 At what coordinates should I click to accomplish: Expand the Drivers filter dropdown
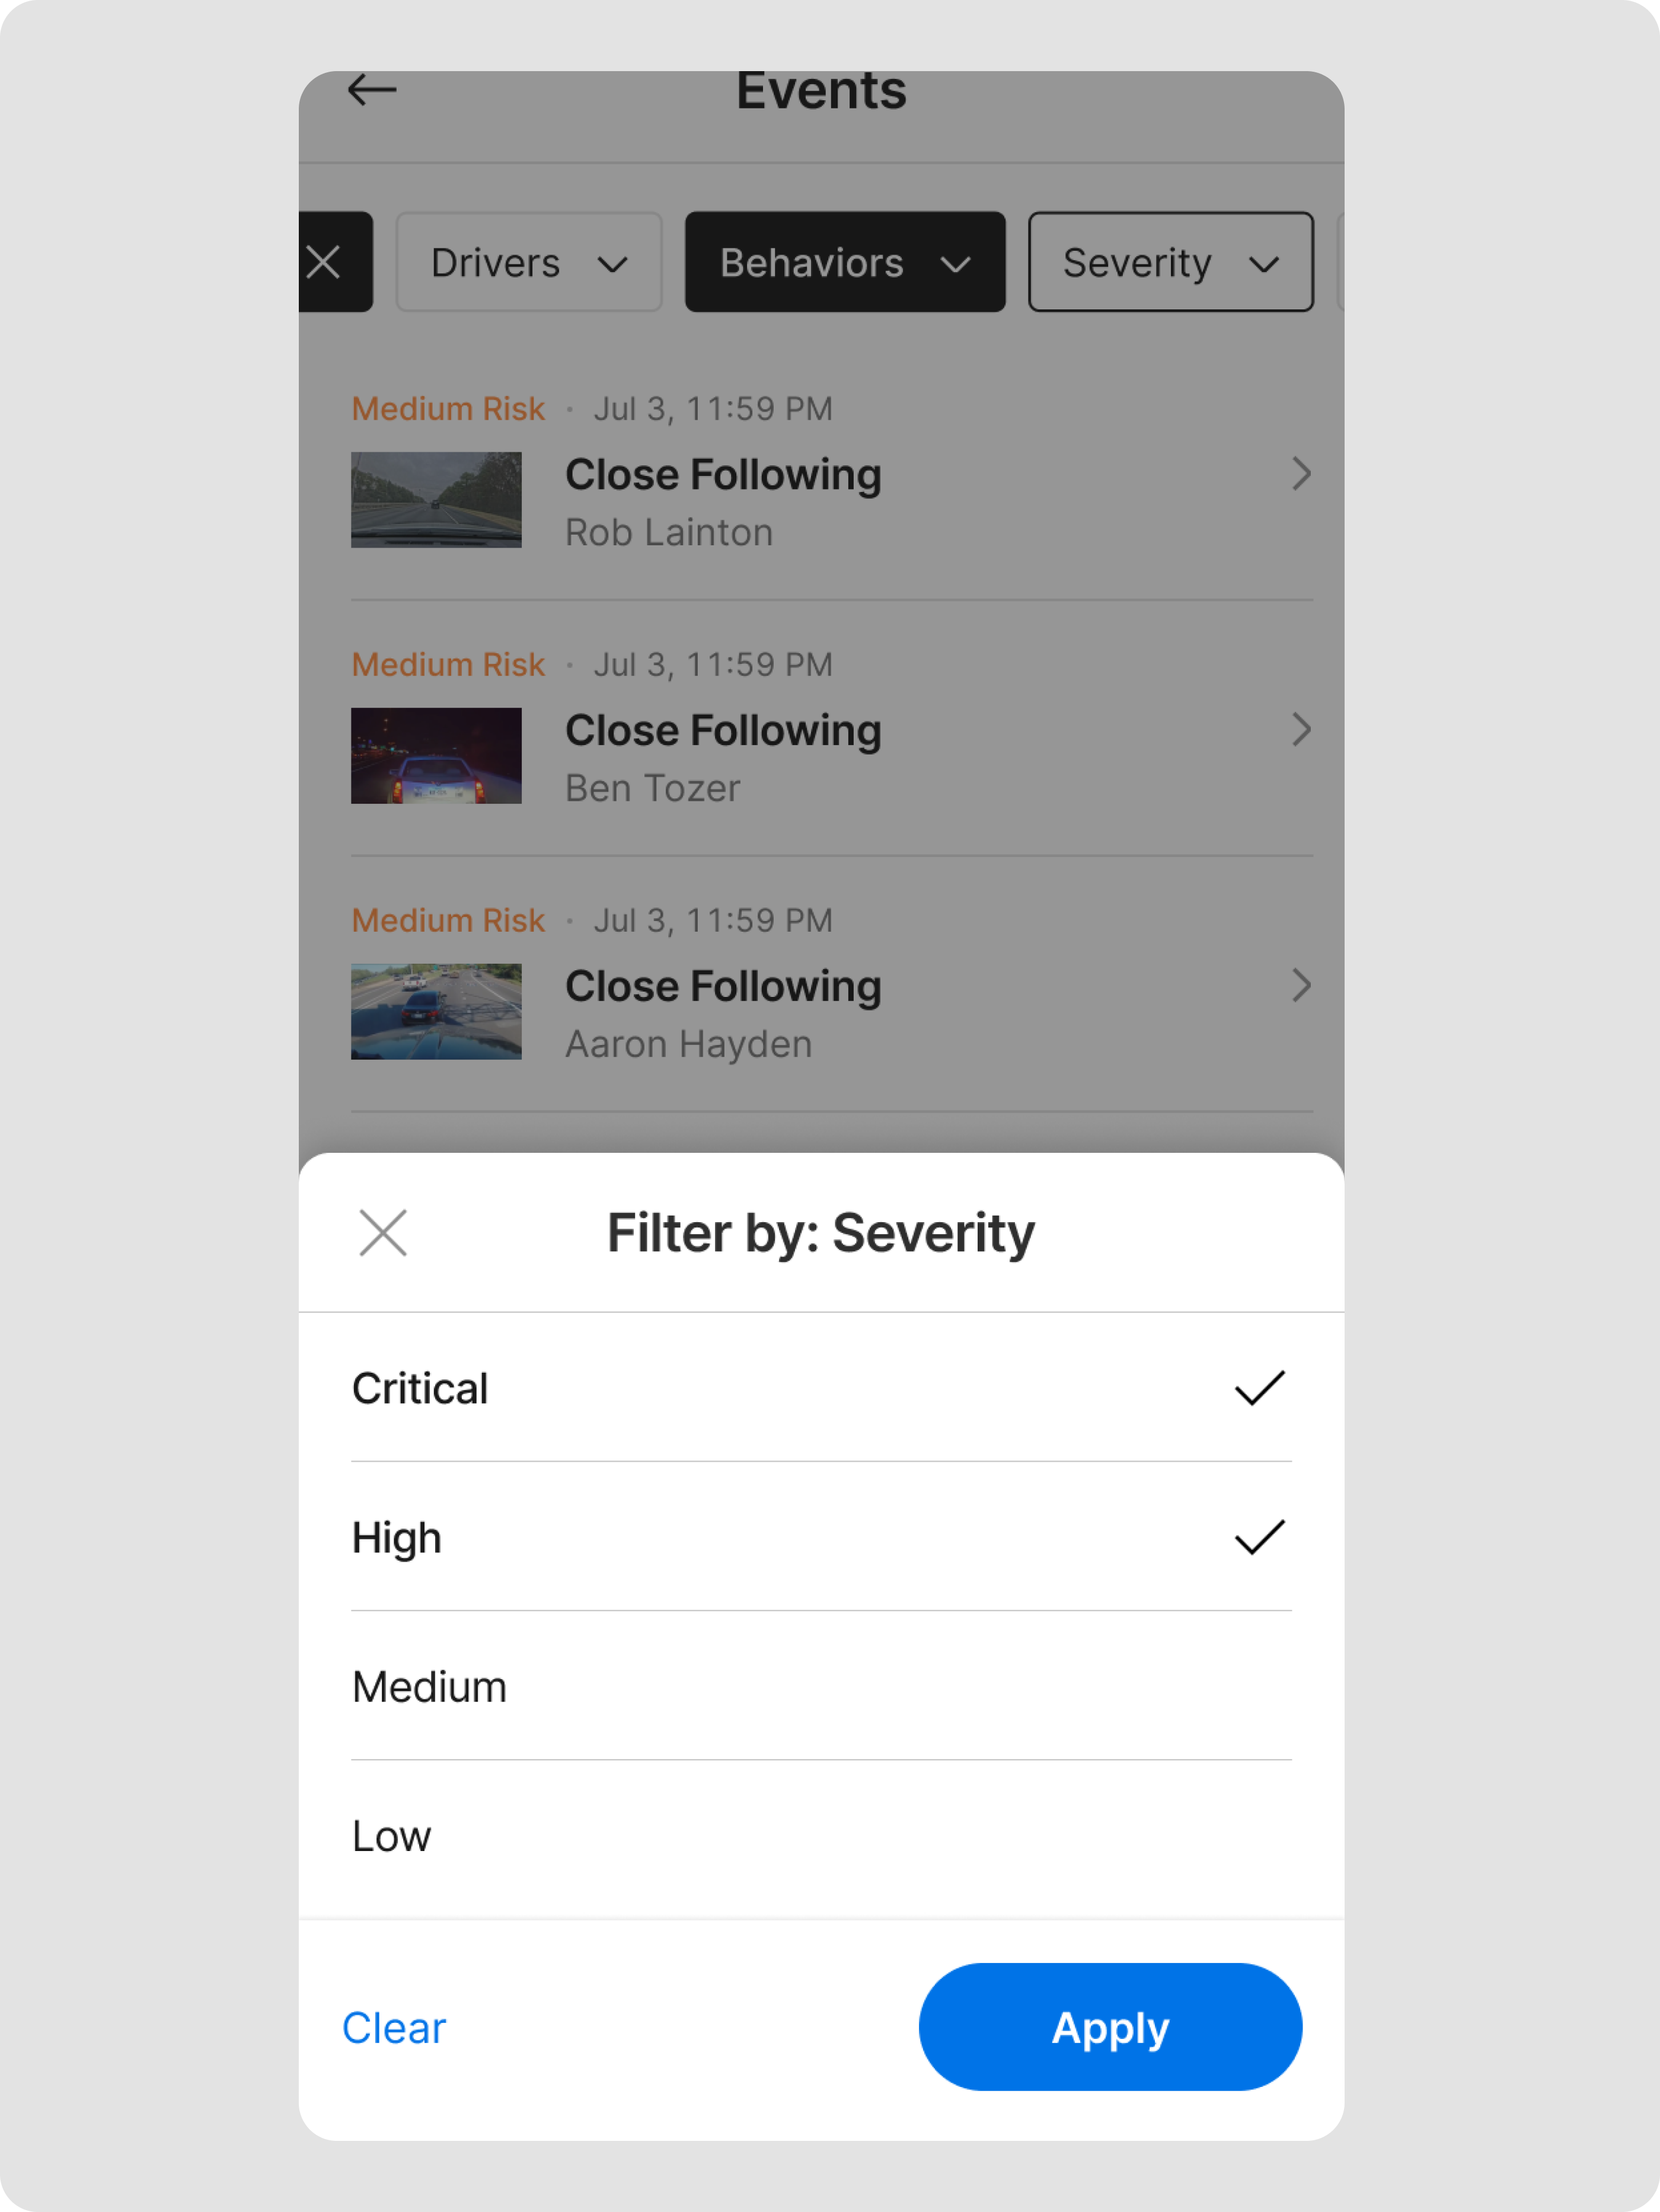529,262
